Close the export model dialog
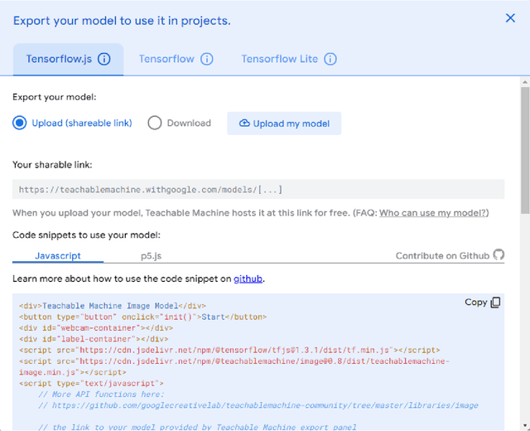This screenshot has width=530, height=431. (x=510, y=18)
